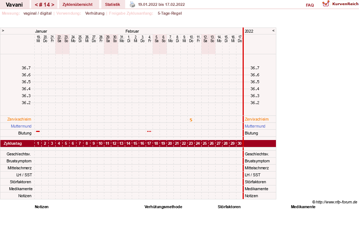Select cycle day 17 in Zyklustag row
Screen dimensions: 359x243
[149, 144]
